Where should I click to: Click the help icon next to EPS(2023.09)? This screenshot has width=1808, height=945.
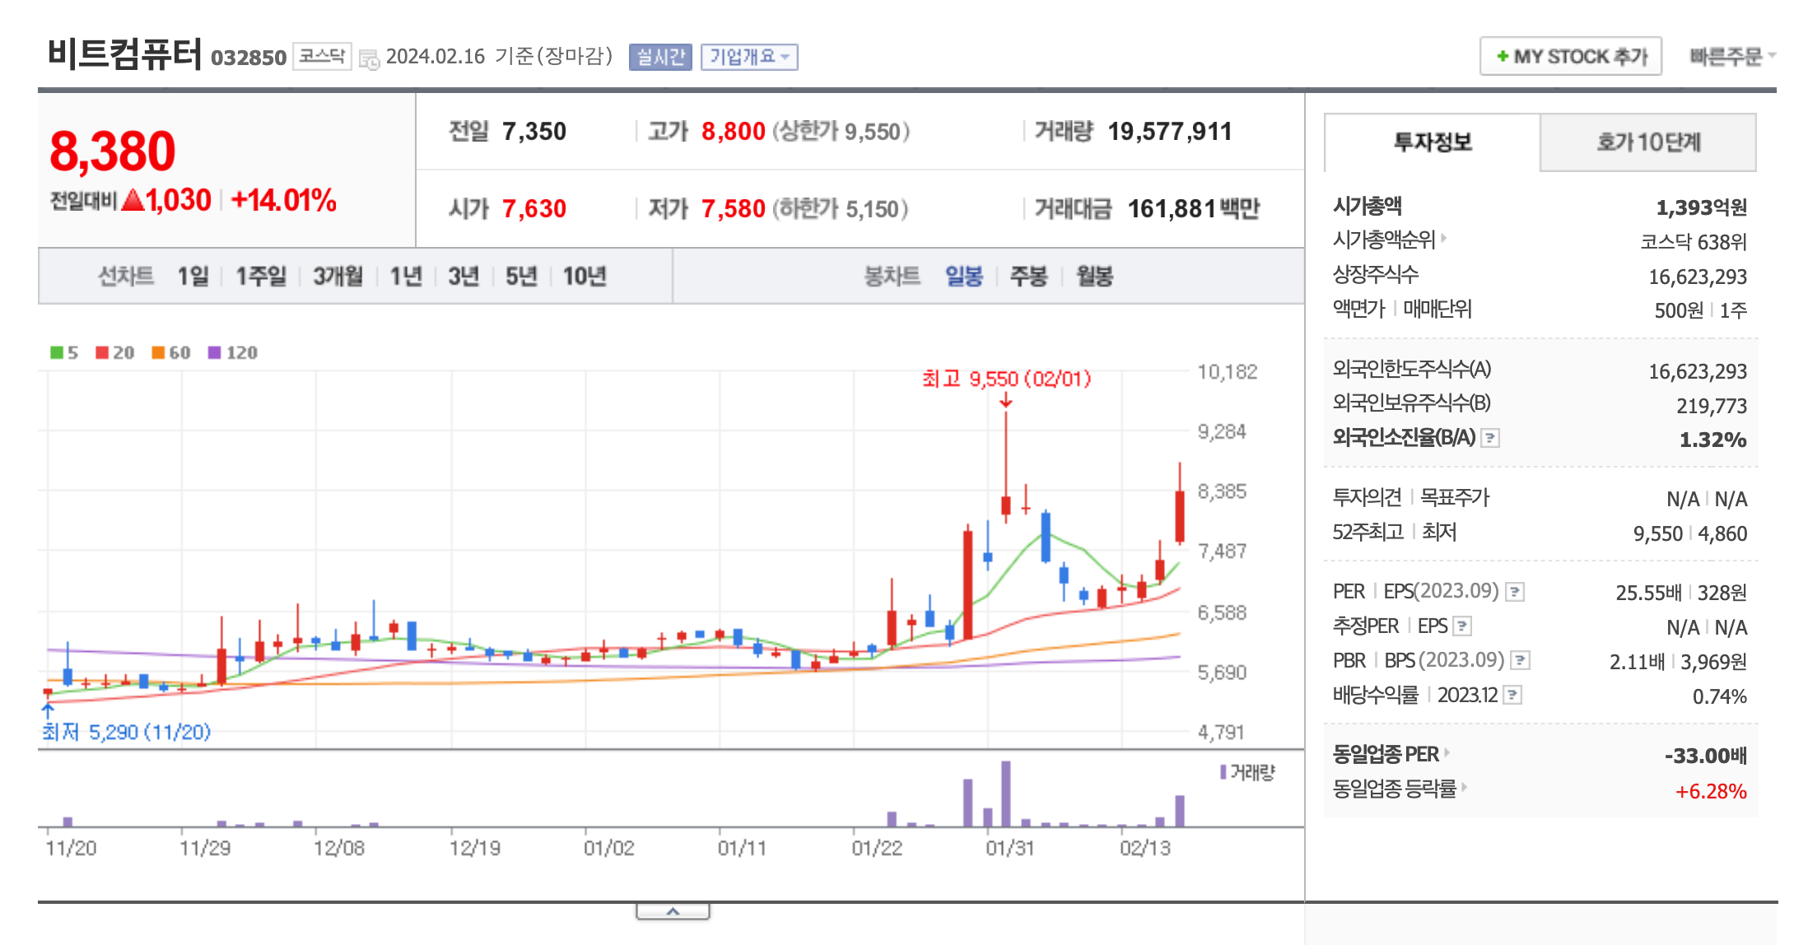(1515, 590)
